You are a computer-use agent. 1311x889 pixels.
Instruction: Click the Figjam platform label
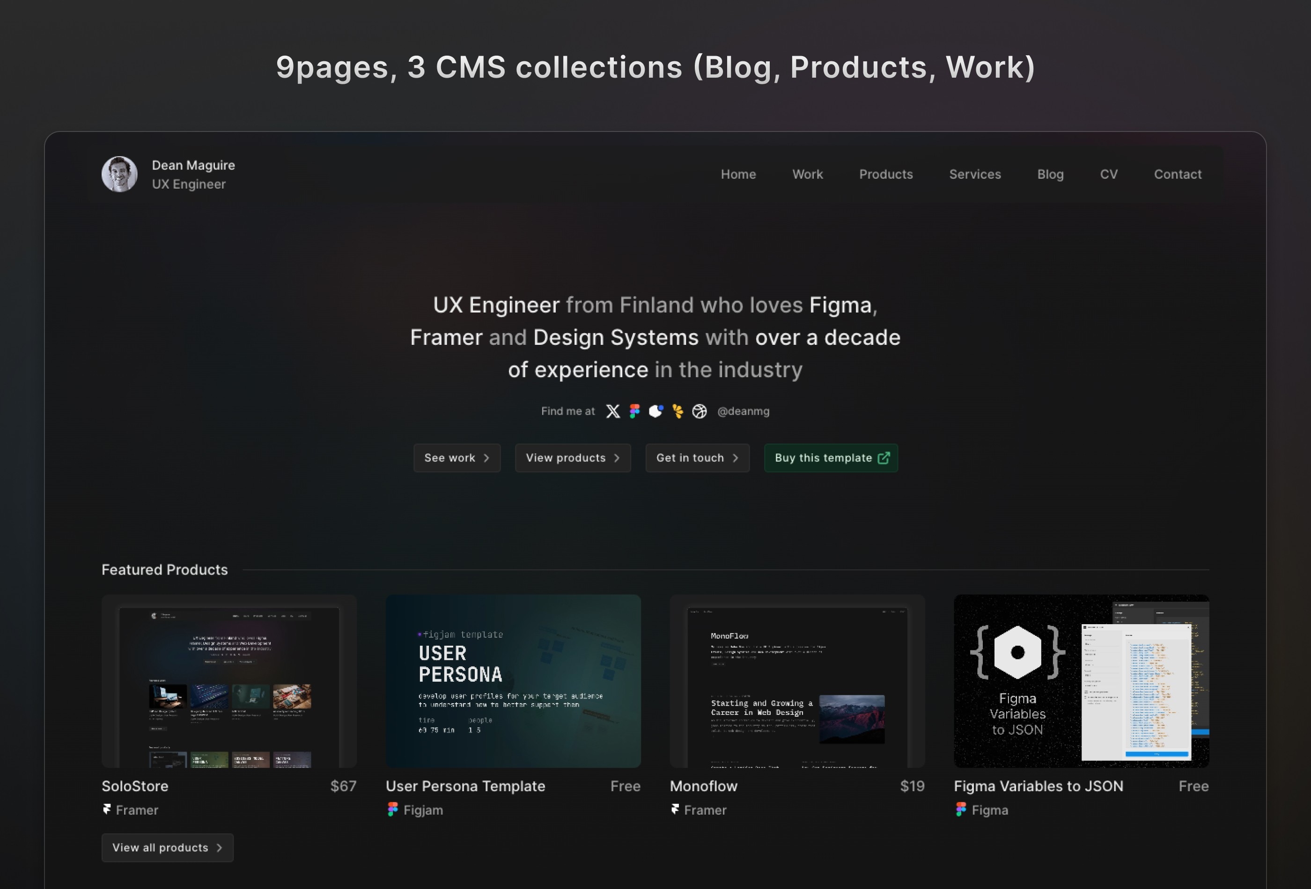[x=423, y=810]
